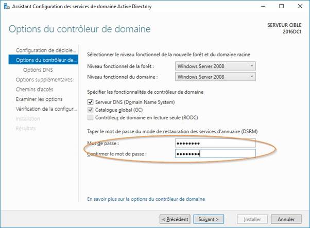Viewport: 310px width, 228px height.
Task: Click the Sélectionner le niveau fonctionnel text
Action: 168,55
